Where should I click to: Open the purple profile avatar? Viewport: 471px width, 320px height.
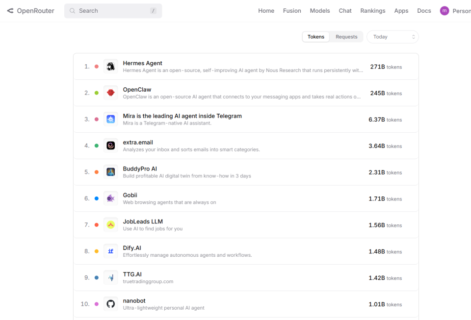click(445, 11)
